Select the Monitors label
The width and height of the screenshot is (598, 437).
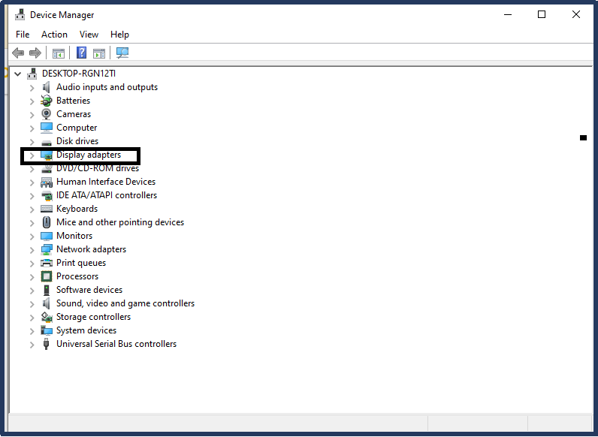pos(74,236)
